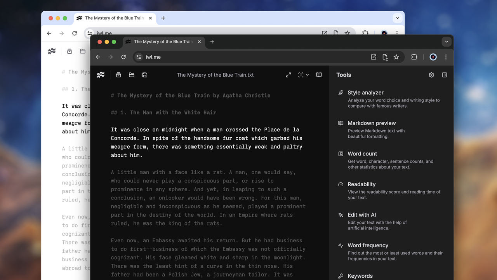Click the Word frequency pulse icon

click(x=341, y=245)
